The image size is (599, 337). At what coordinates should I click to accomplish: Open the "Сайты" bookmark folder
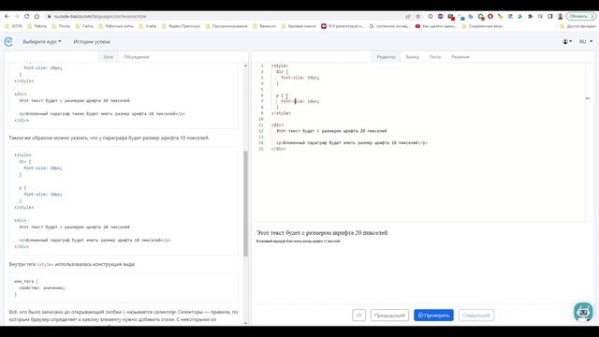click(x=84, y=26)
